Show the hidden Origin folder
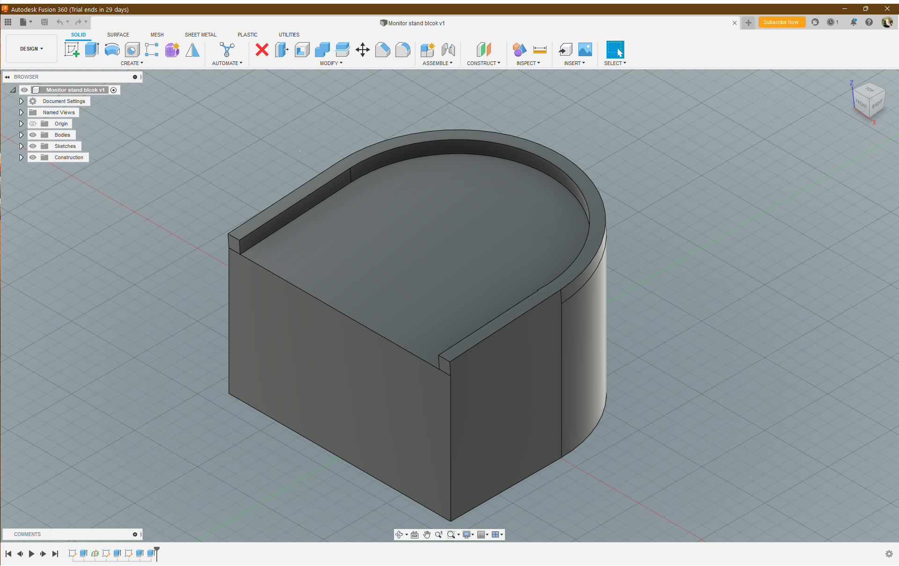This screenshot has width=899, height=566. coord(33,124)
